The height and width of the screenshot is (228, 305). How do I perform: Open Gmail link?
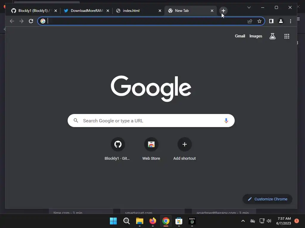[x=240, y=36]
